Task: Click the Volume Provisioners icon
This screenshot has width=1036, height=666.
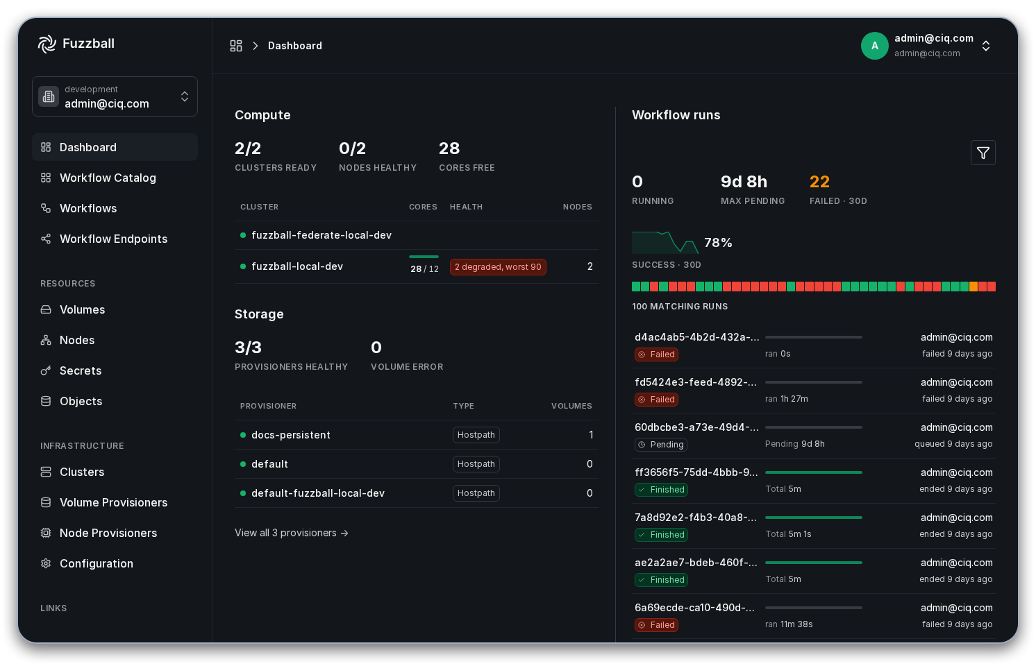Action: 46,502
